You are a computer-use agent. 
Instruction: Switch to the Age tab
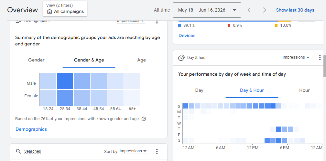[141, 60]
